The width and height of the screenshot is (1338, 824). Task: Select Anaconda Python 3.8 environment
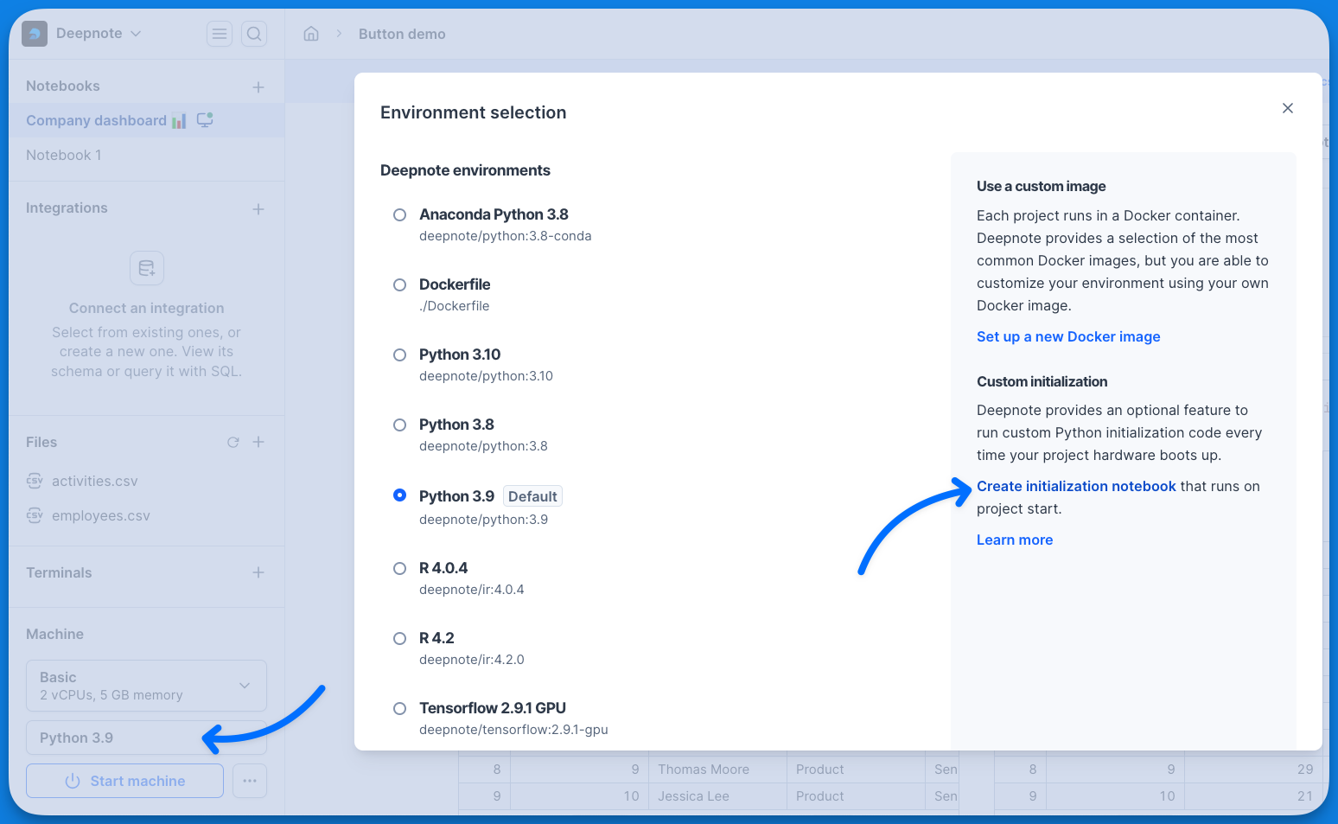(399, 214)
